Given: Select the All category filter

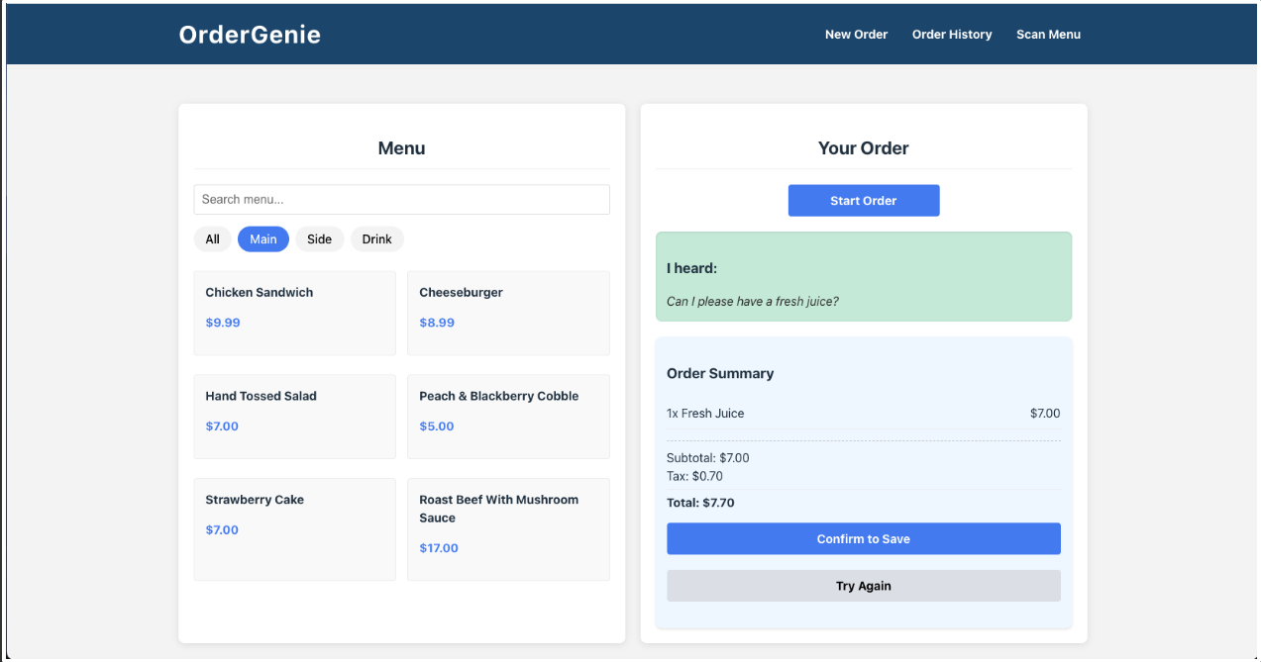Looking at the screenshot, I should [x=212, y=238].
